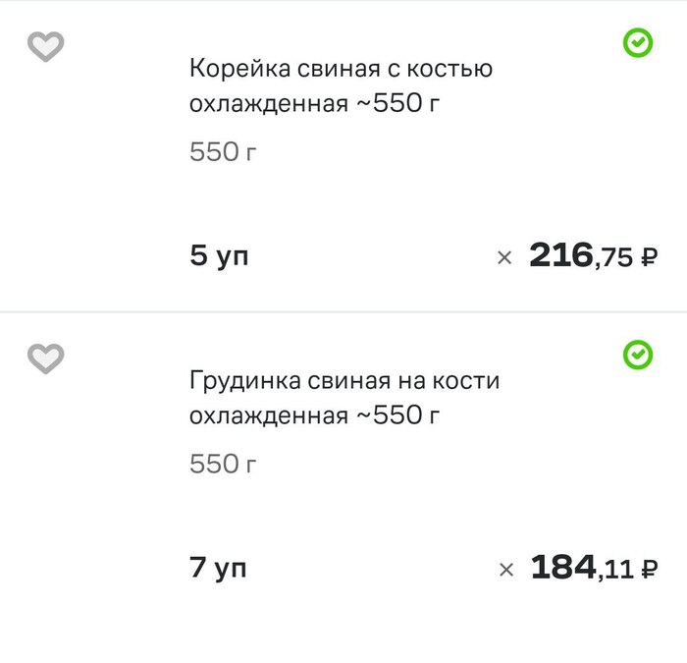This screenshot has height=663, width=687.
Task: Select the 5 уп quantity
Action: (219, 256)
